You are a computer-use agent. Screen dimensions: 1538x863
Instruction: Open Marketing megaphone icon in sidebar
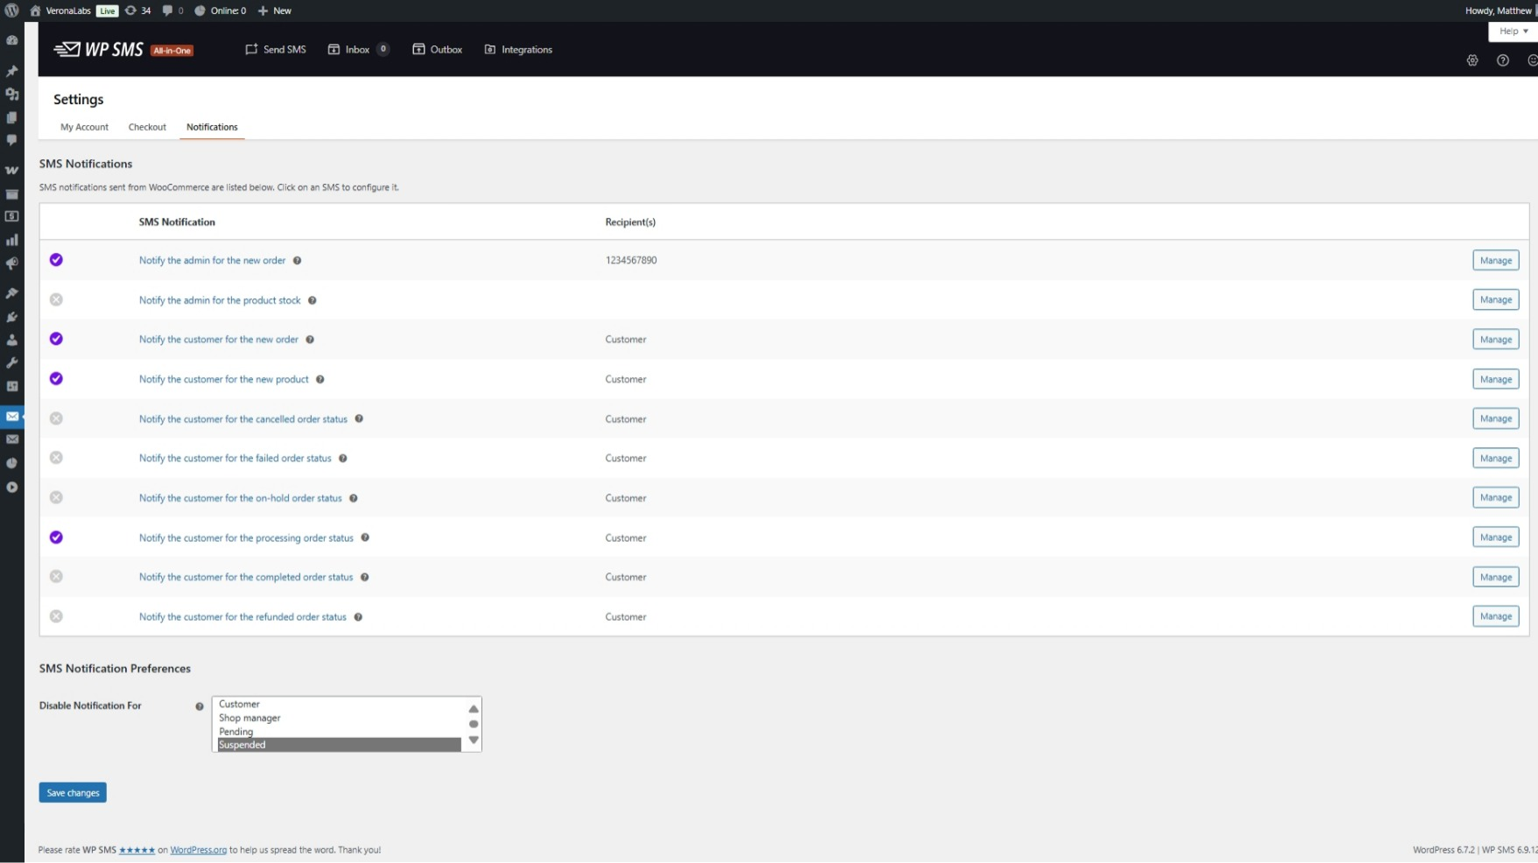[12, 263]
